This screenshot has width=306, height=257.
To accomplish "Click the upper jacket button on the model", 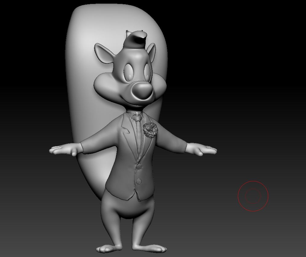I will [x=139, y=166].
